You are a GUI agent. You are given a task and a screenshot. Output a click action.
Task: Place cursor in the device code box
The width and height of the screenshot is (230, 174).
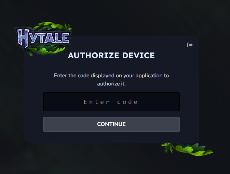tap(111, 102)
